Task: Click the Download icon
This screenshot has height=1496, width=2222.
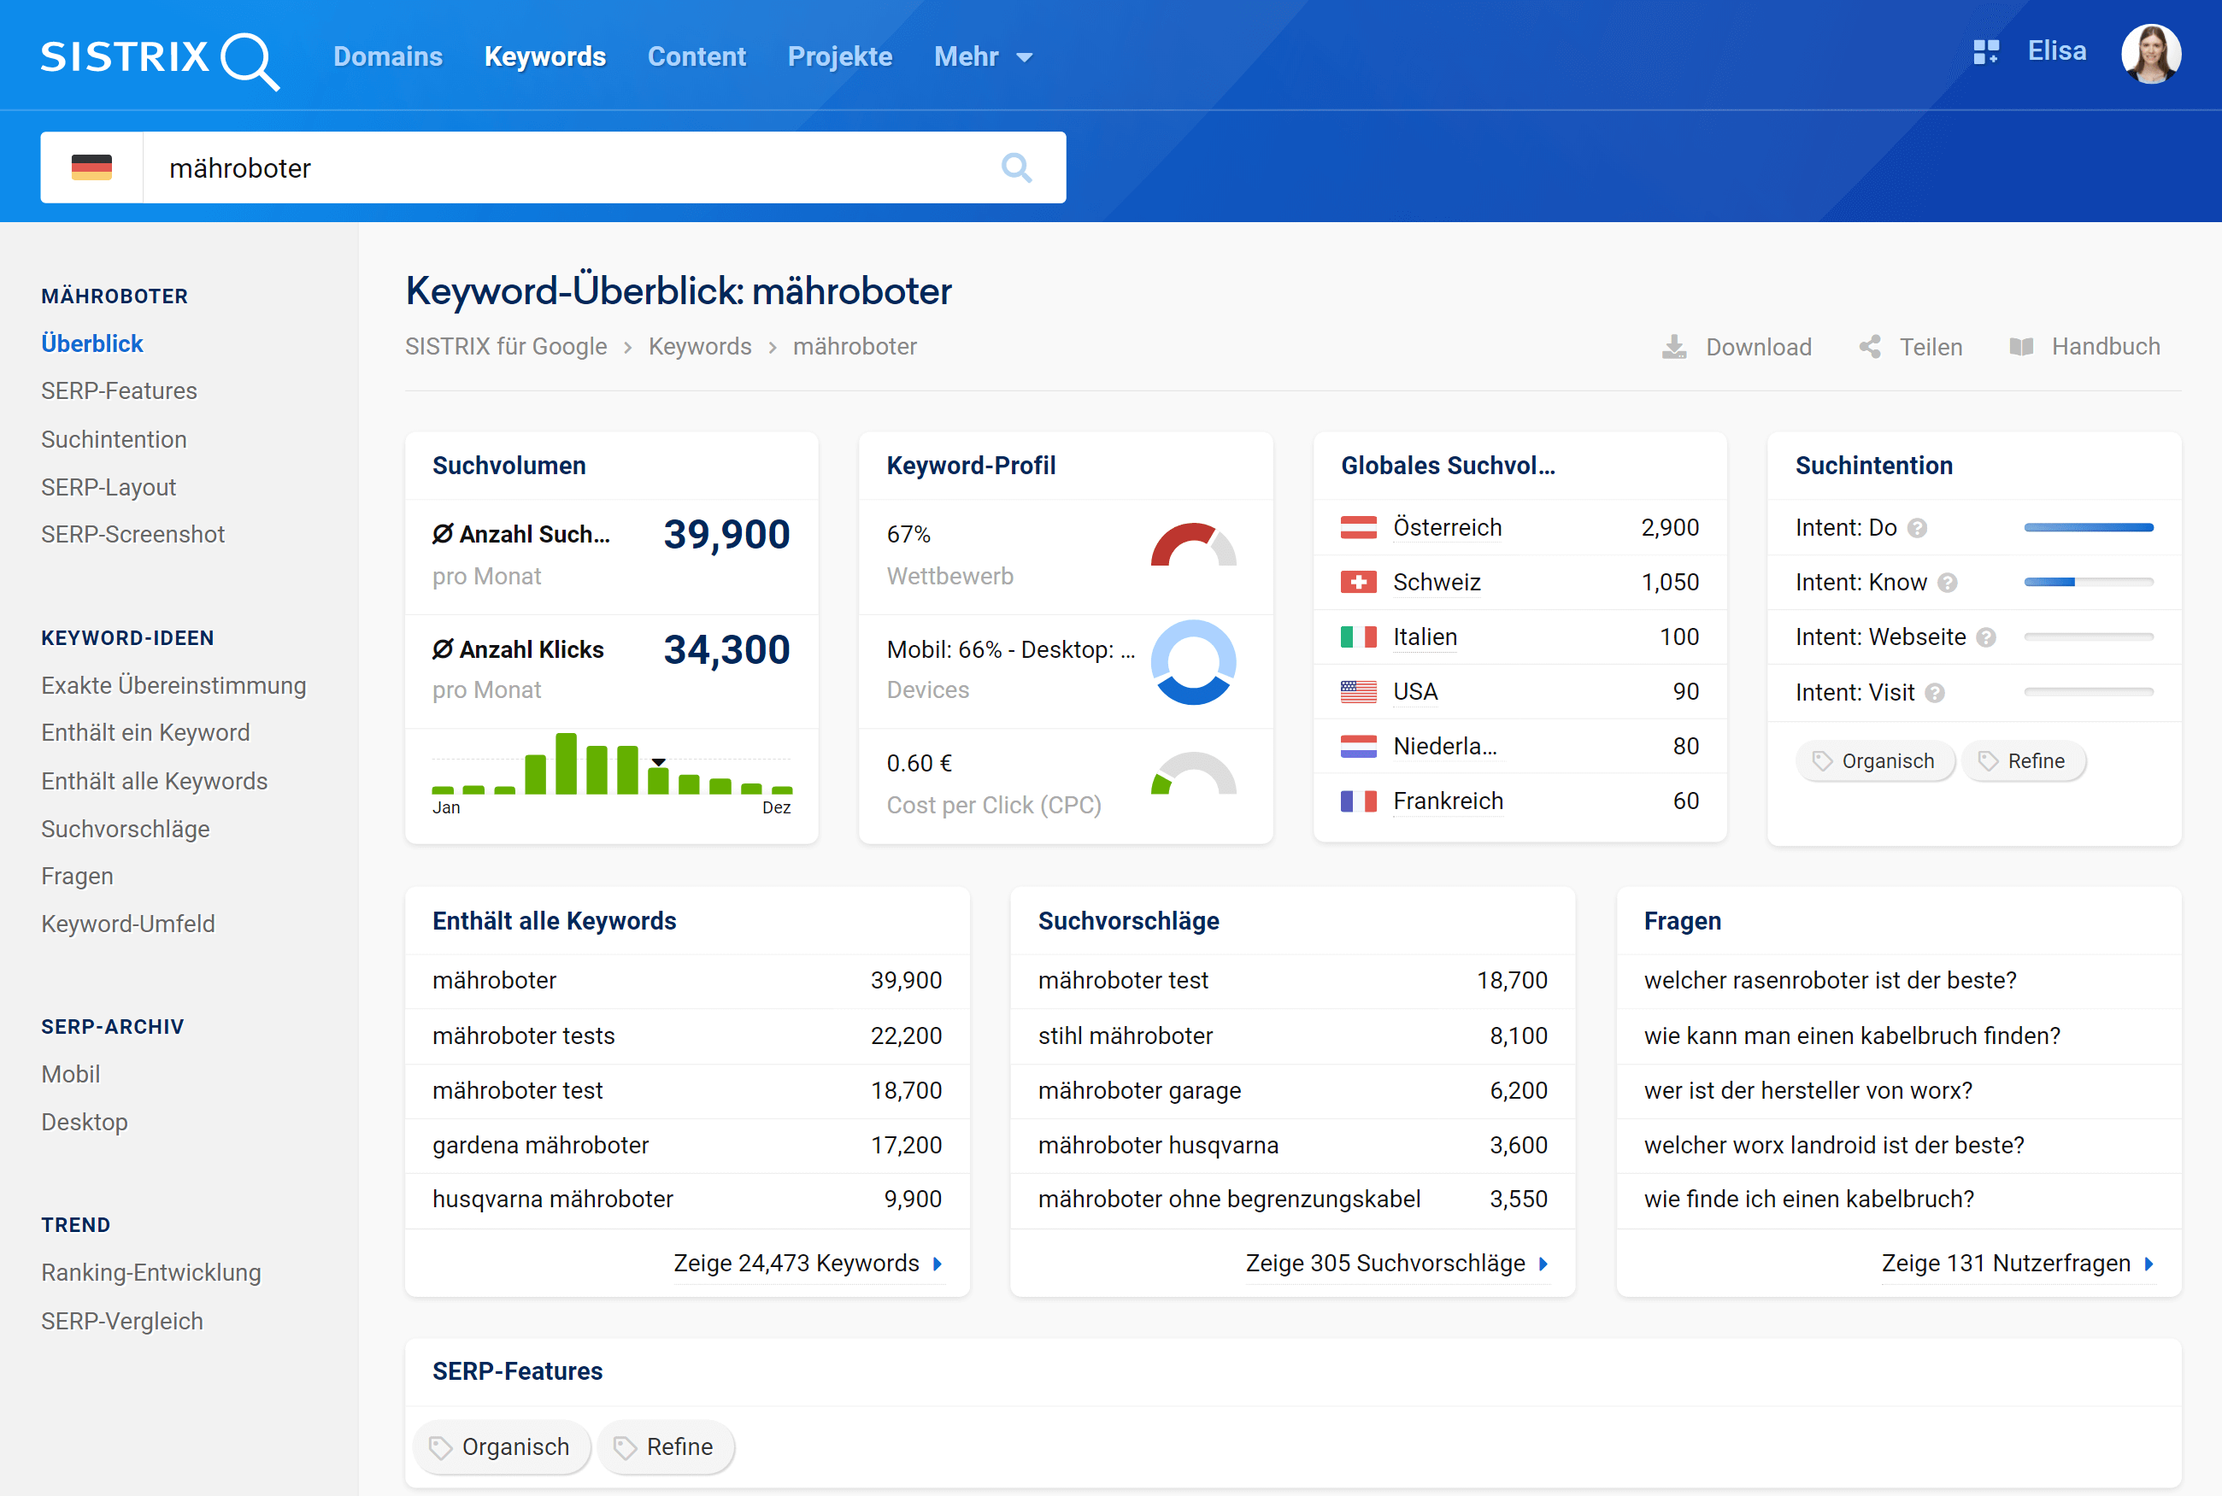Action: pyautogui.click(x=1673, y=346)
